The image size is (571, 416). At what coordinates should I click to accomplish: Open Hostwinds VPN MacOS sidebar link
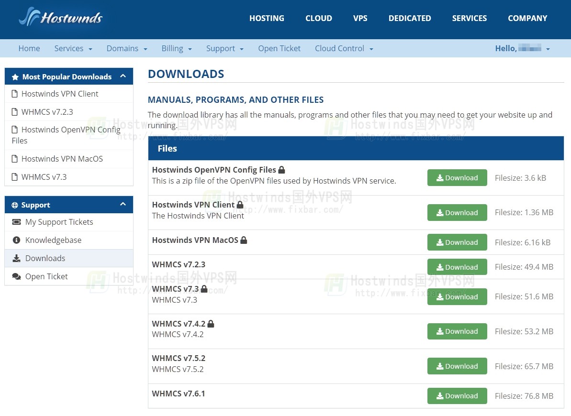(x=69, y=159)
